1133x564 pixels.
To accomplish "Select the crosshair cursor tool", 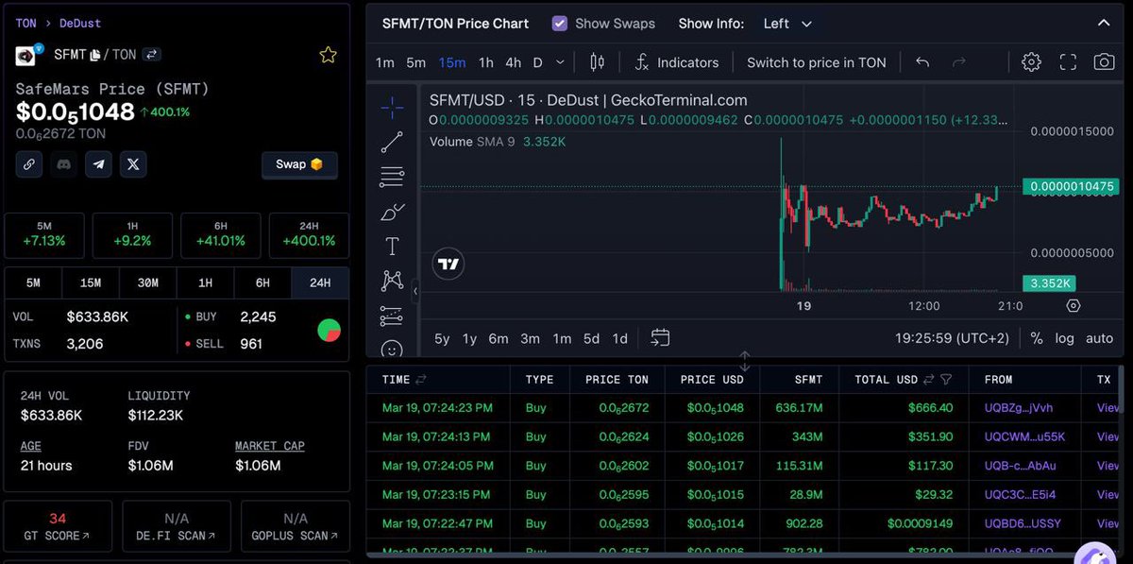I will pos(392,107).
